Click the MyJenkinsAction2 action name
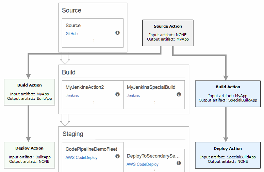This screenshot has height=172, width=264. point(85,87)
